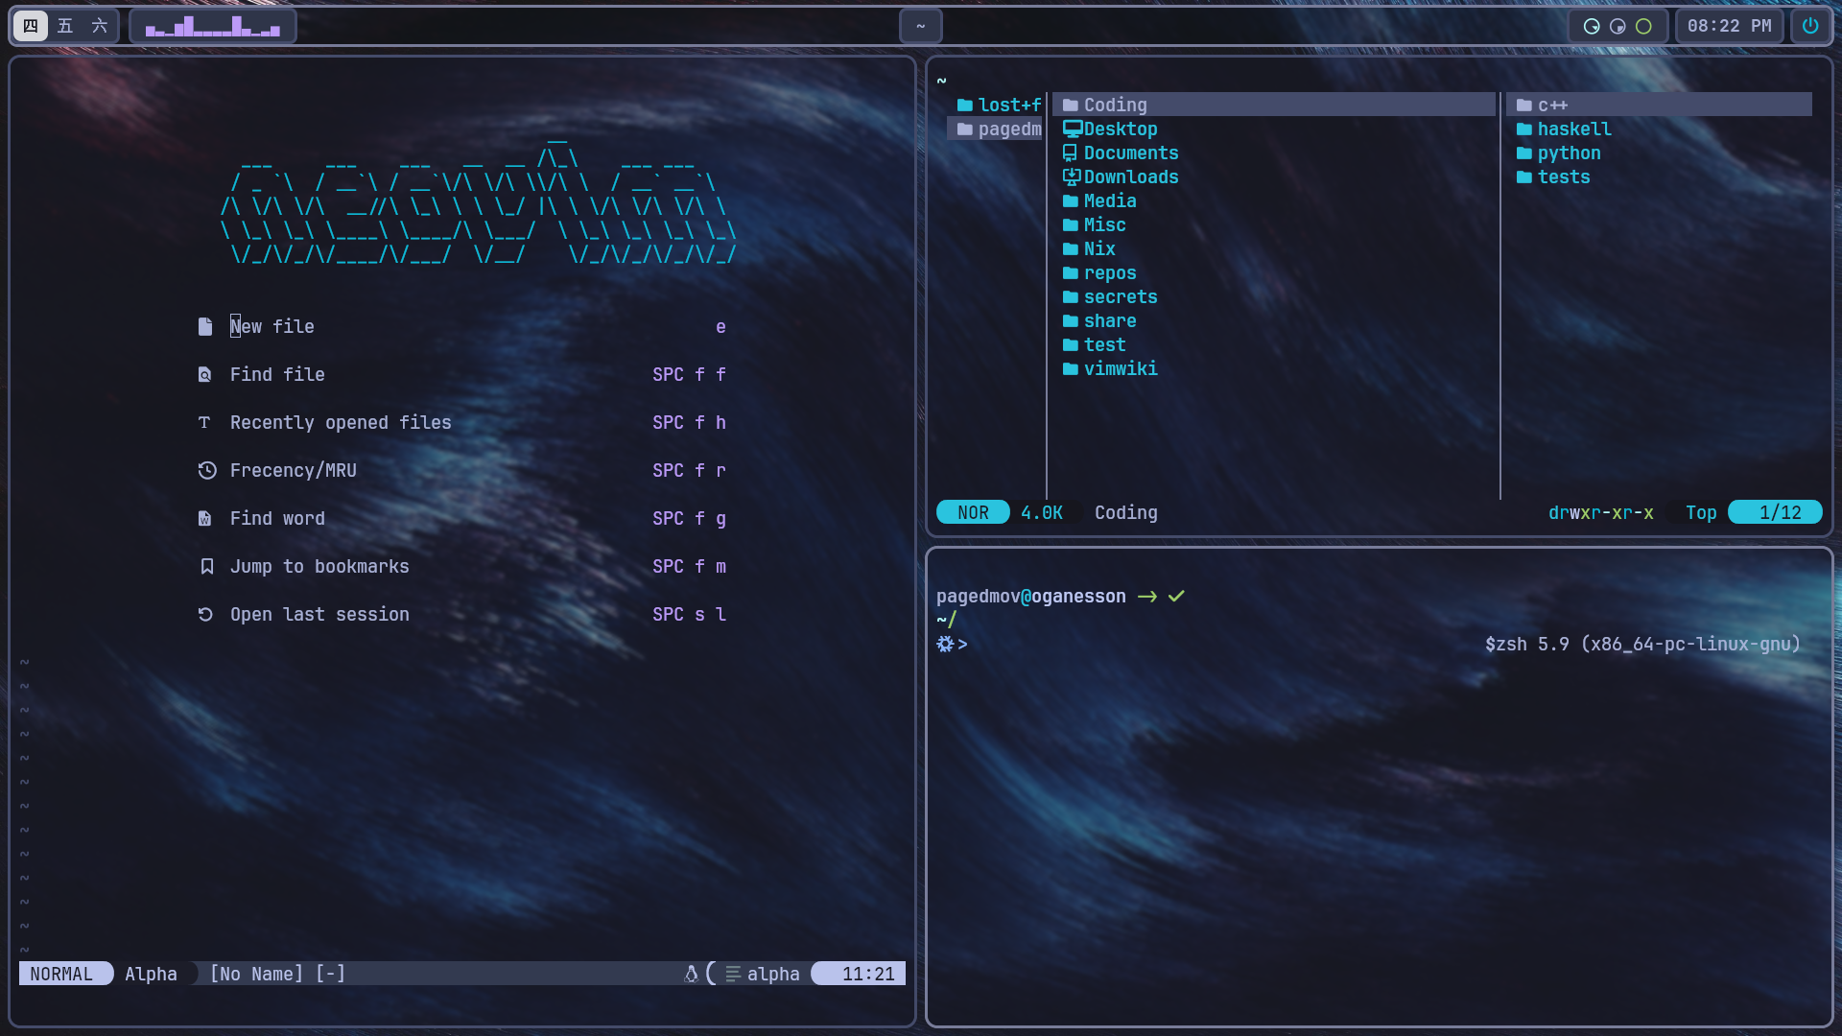This screenshot has height=1036, width=1842.
Task: Expand the haskell directory in preview column
Action: [1574, 129]
